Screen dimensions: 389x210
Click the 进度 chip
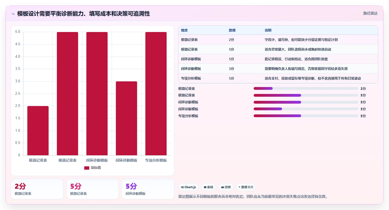coord(226,187)
